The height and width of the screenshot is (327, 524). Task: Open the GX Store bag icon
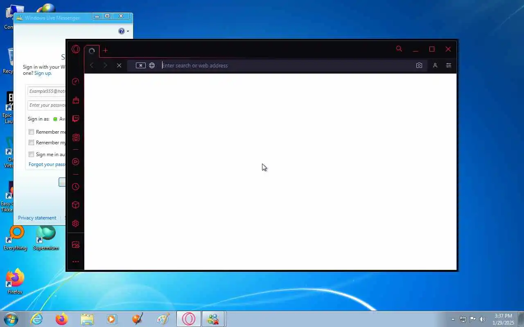click(75, 100)
